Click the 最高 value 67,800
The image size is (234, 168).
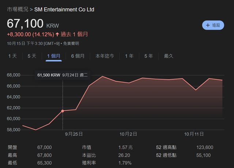(45, 155)
